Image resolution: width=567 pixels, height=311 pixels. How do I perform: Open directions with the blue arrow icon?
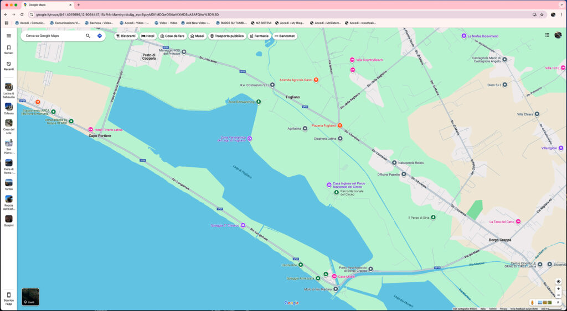click(x=100, y=36)
